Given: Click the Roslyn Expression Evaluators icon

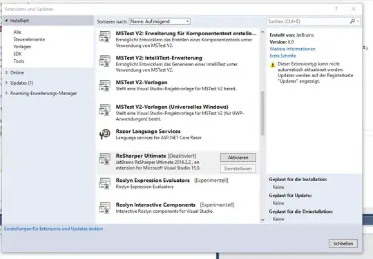Looking at the screenshot, I should 105,183.
